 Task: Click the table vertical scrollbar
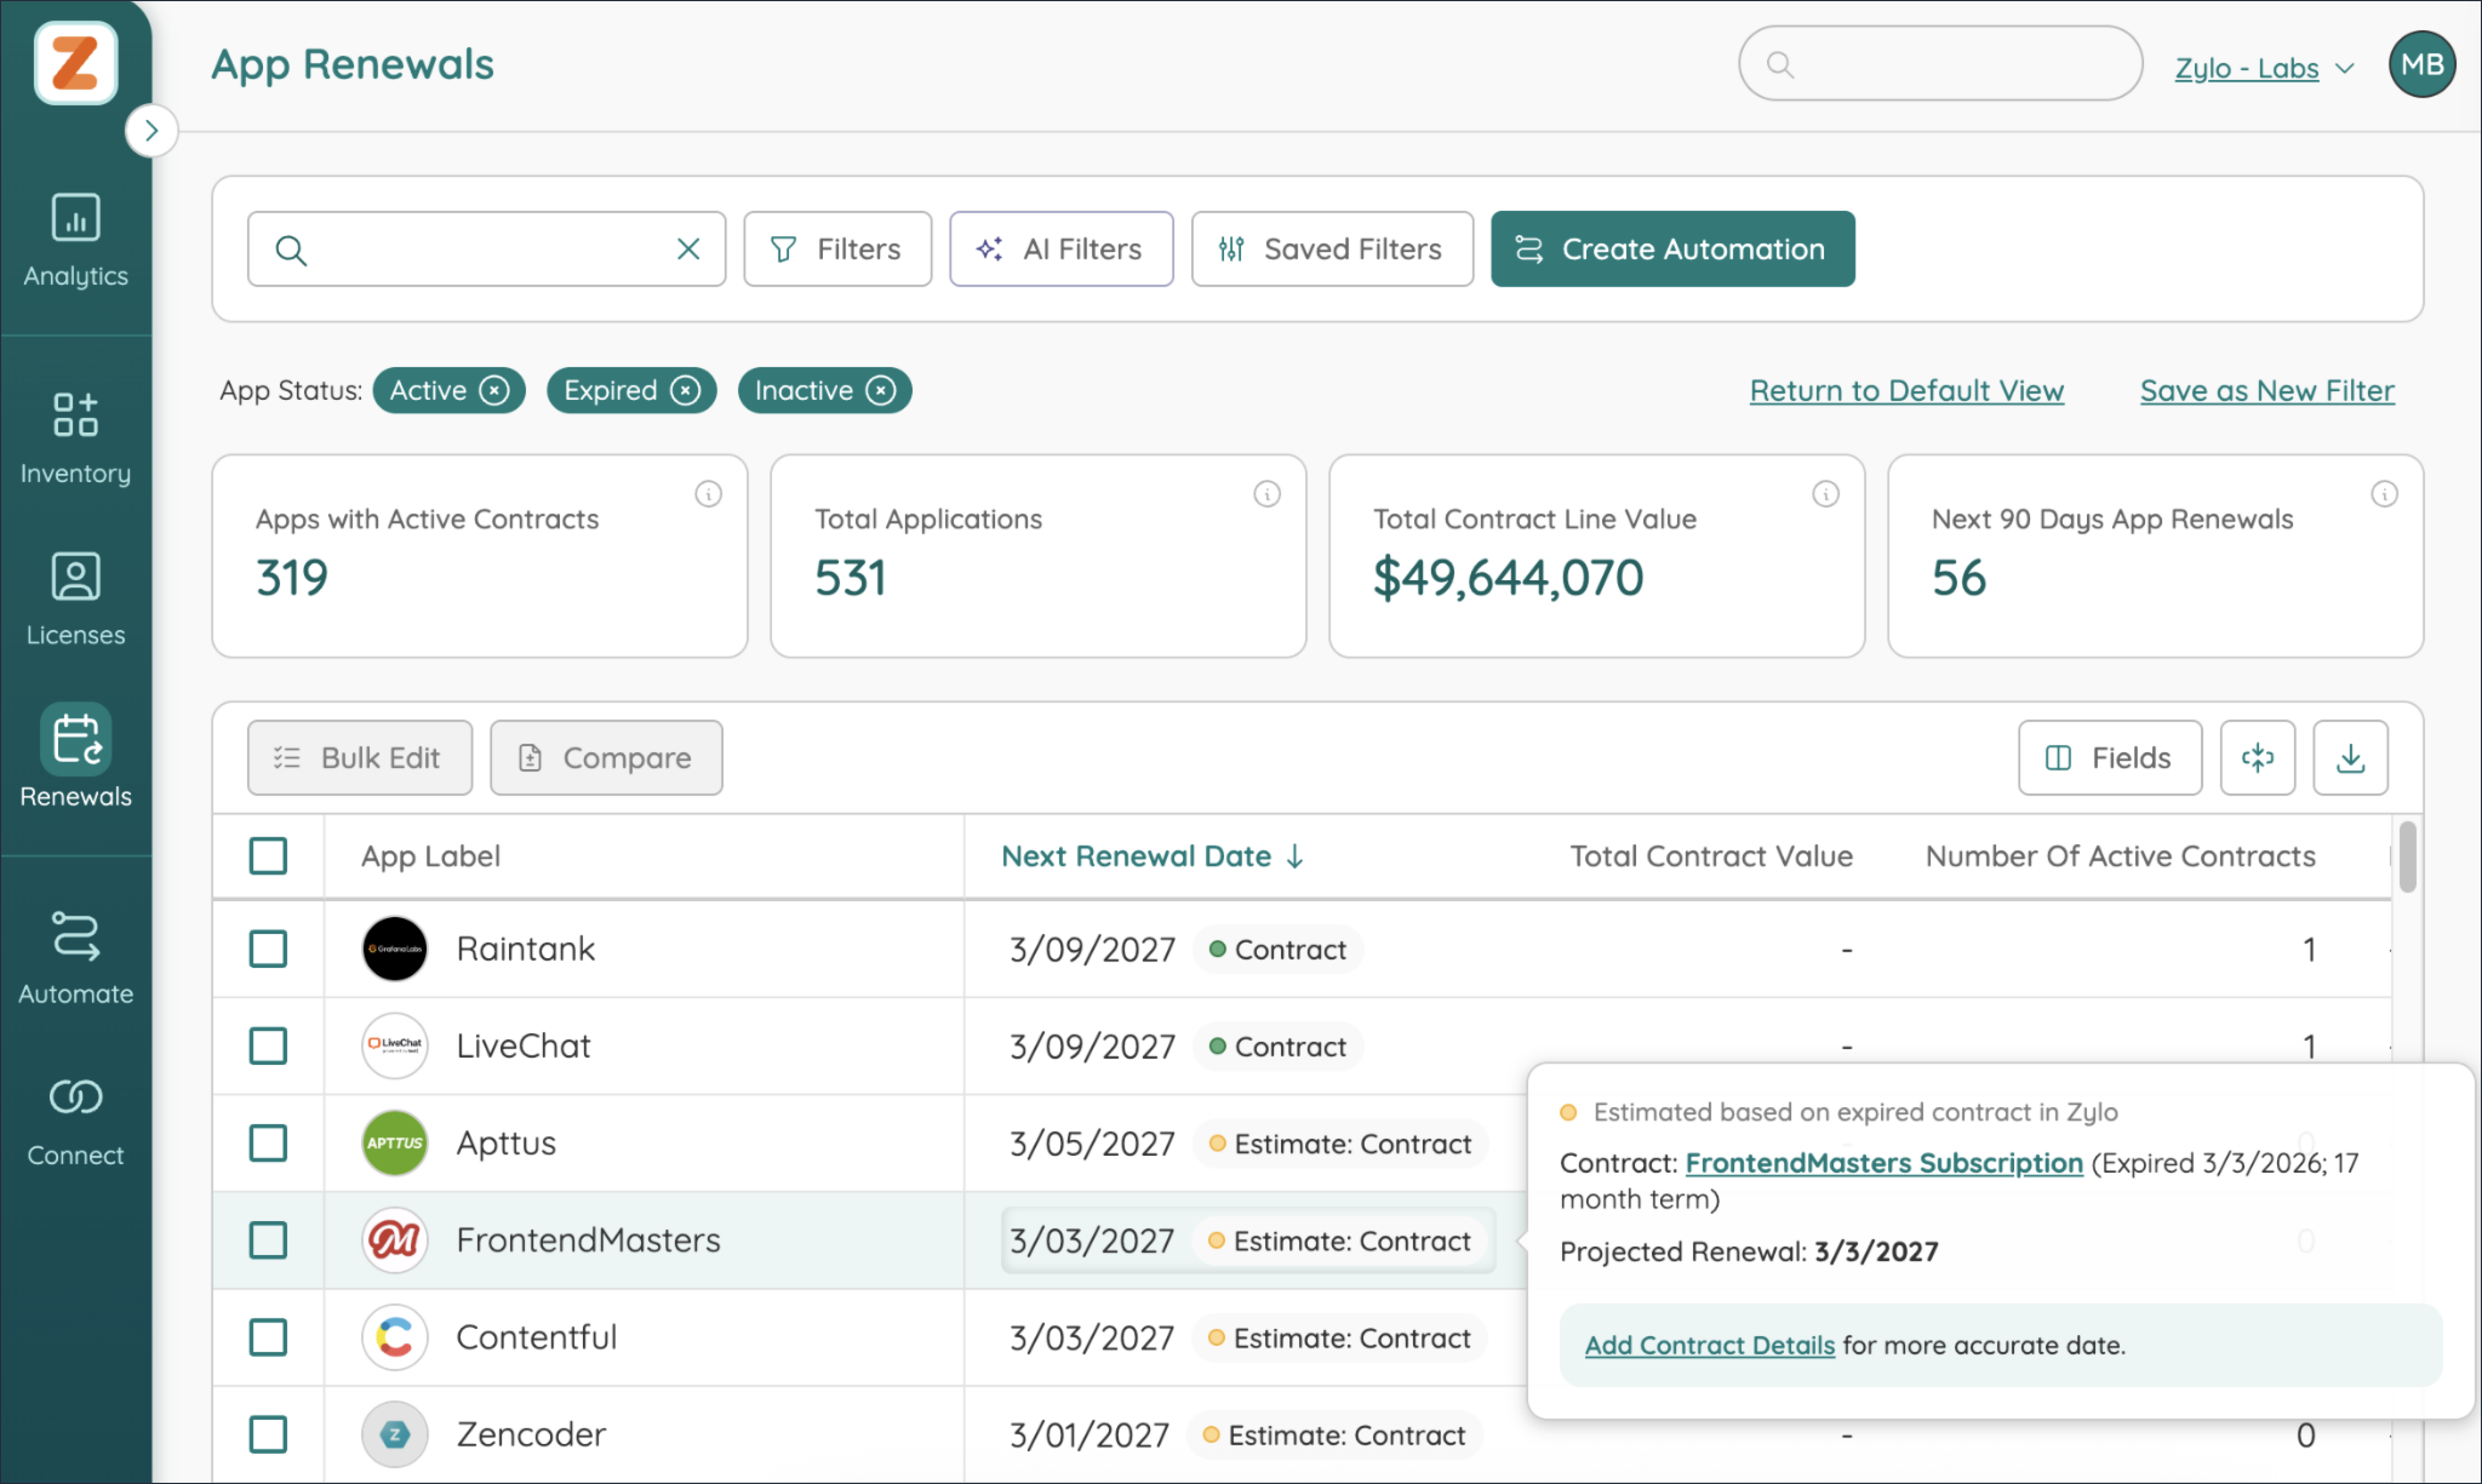point(2408,856)
